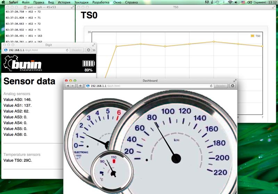Open the Разработка menu
Viewport: 278px width, 194px height.
pos(101,2)
